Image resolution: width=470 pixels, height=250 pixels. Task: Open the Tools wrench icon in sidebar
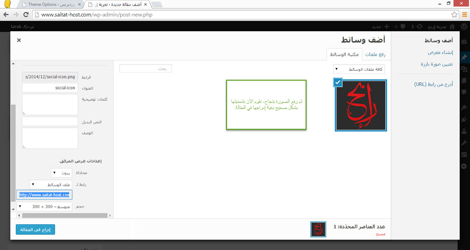464,143
